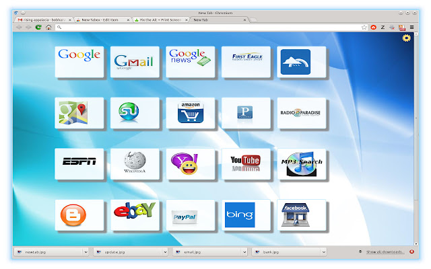Expand the email.jpg download options arrow
This screenshot has height=269, width=431.
tap(244, 252)
